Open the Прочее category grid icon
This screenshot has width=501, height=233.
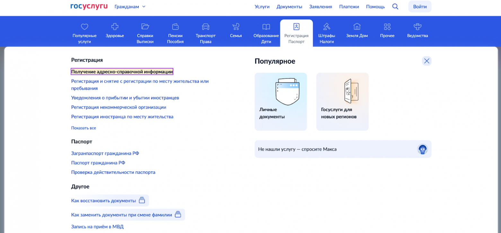point(387,27)
